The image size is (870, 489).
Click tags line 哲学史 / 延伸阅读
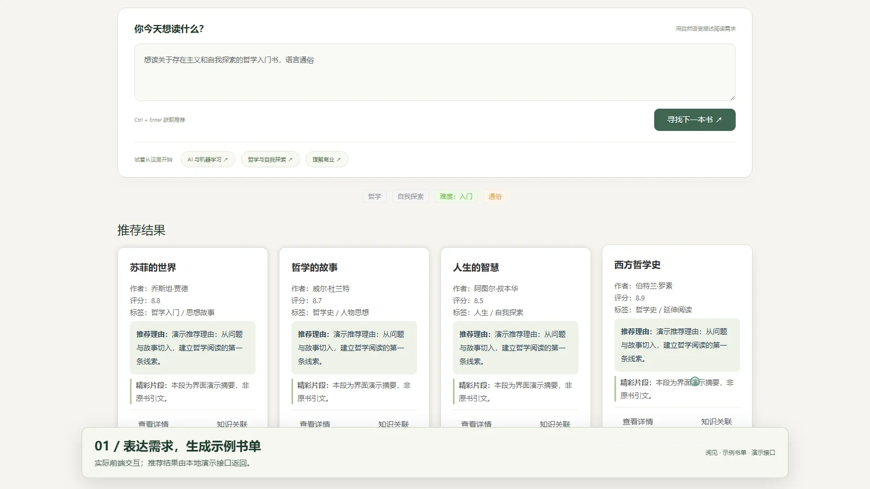653,310
